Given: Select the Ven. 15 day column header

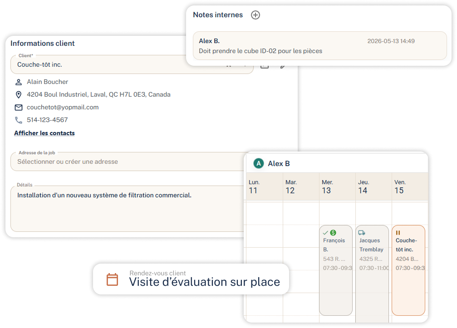Looking at the screenshot, I should 410,186.
